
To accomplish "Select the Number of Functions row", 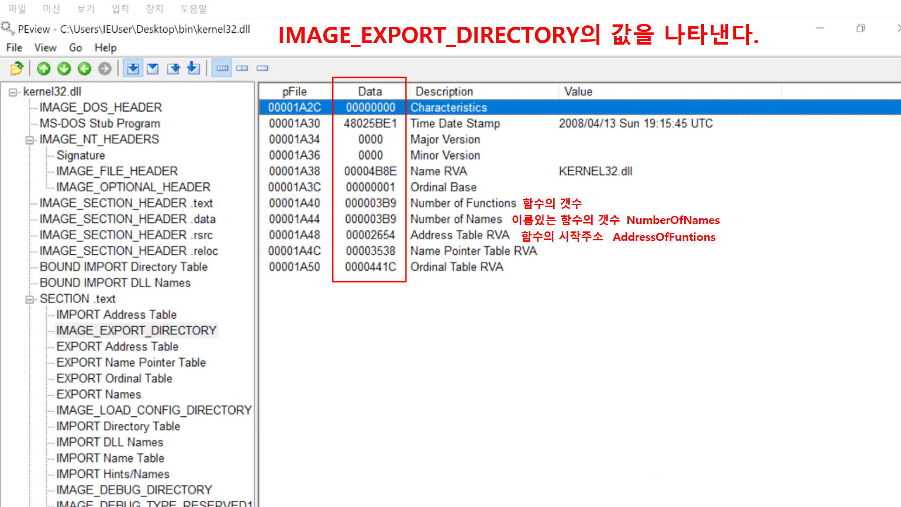I will [x=580, y=203].
